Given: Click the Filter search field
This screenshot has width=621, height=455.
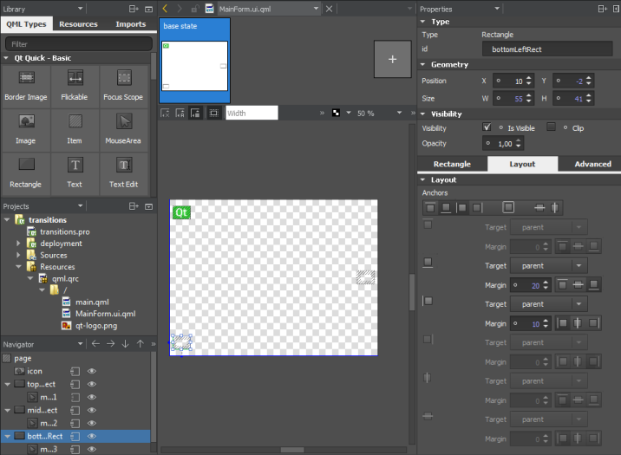Looking at the screenshot, I should [78, 43].
